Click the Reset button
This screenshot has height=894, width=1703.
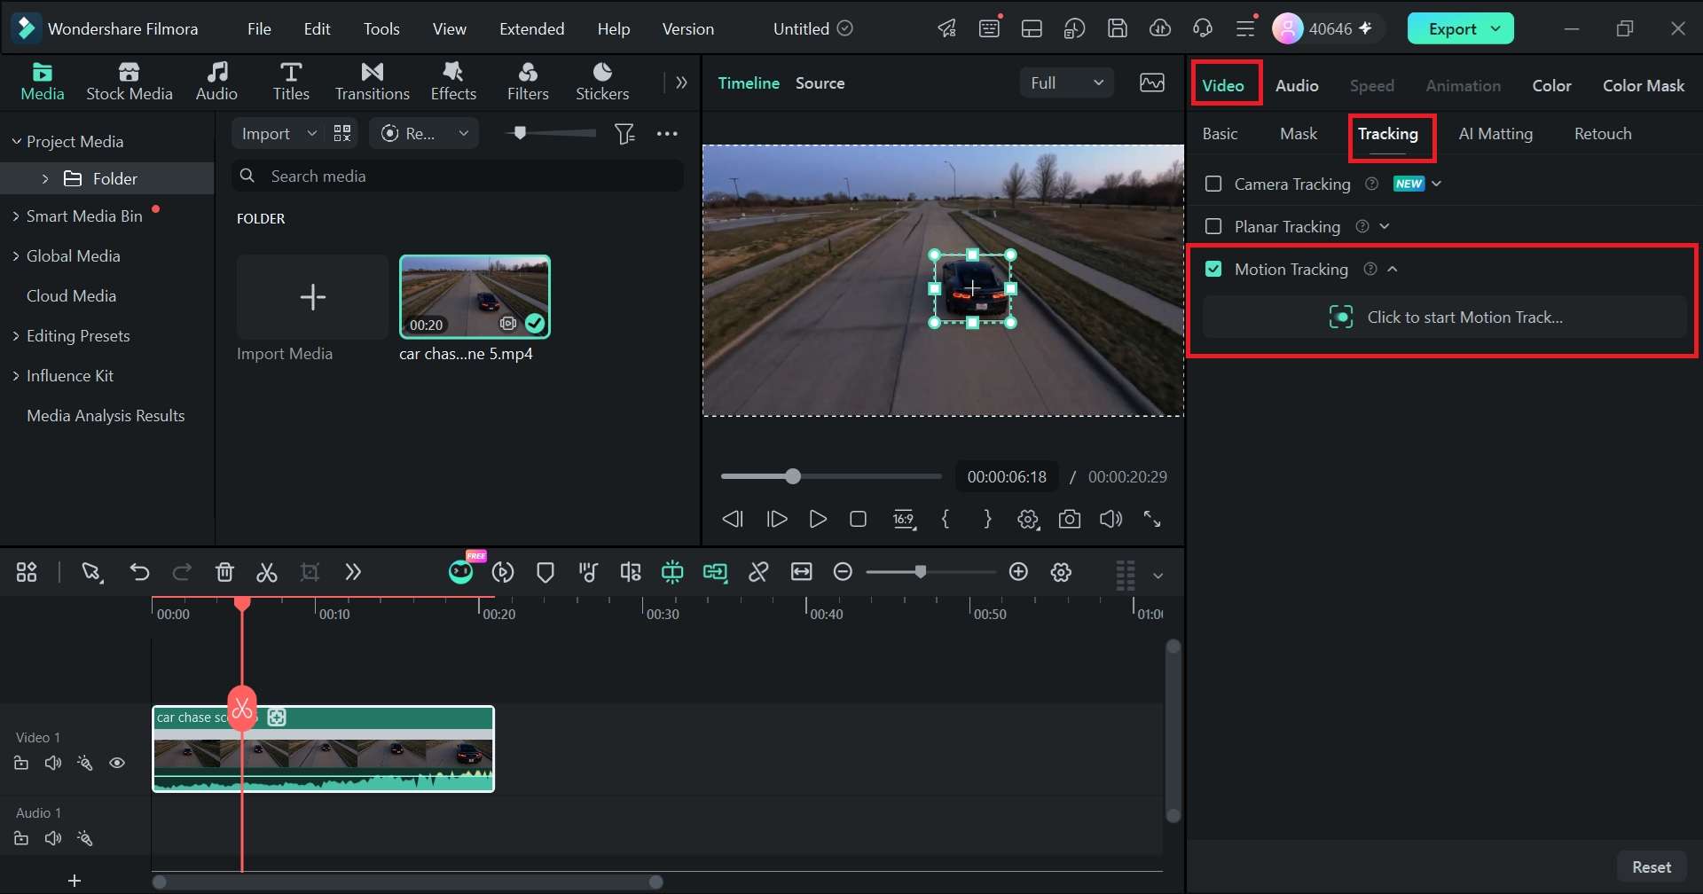point(1652,867)
